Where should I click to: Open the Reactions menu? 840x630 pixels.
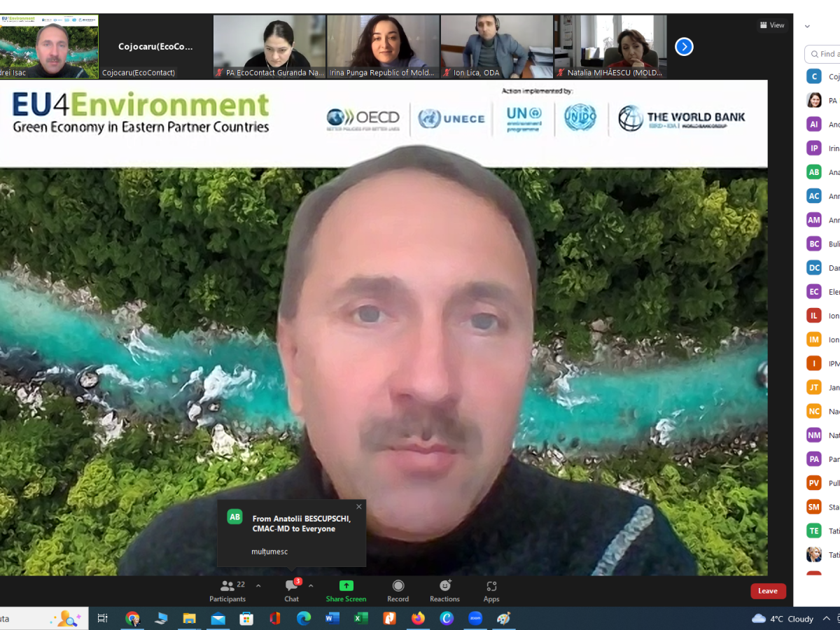(444, 591)
